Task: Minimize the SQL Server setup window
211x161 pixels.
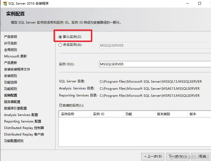Action: pos(187,3)
